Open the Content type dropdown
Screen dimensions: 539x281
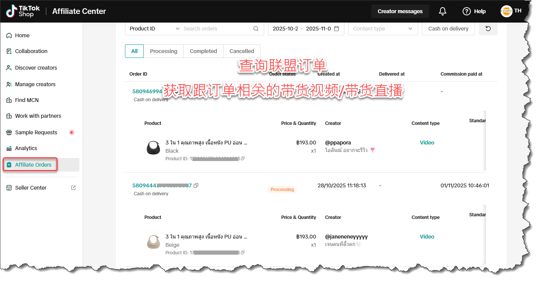click(x=383, y=29)
